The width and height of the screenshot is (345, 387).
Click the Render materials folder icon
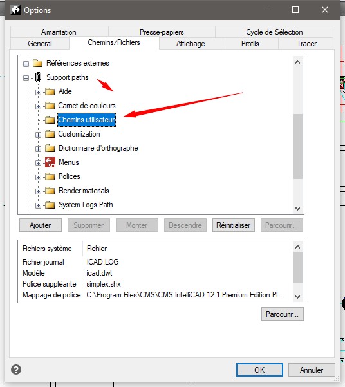pos(50,191)
